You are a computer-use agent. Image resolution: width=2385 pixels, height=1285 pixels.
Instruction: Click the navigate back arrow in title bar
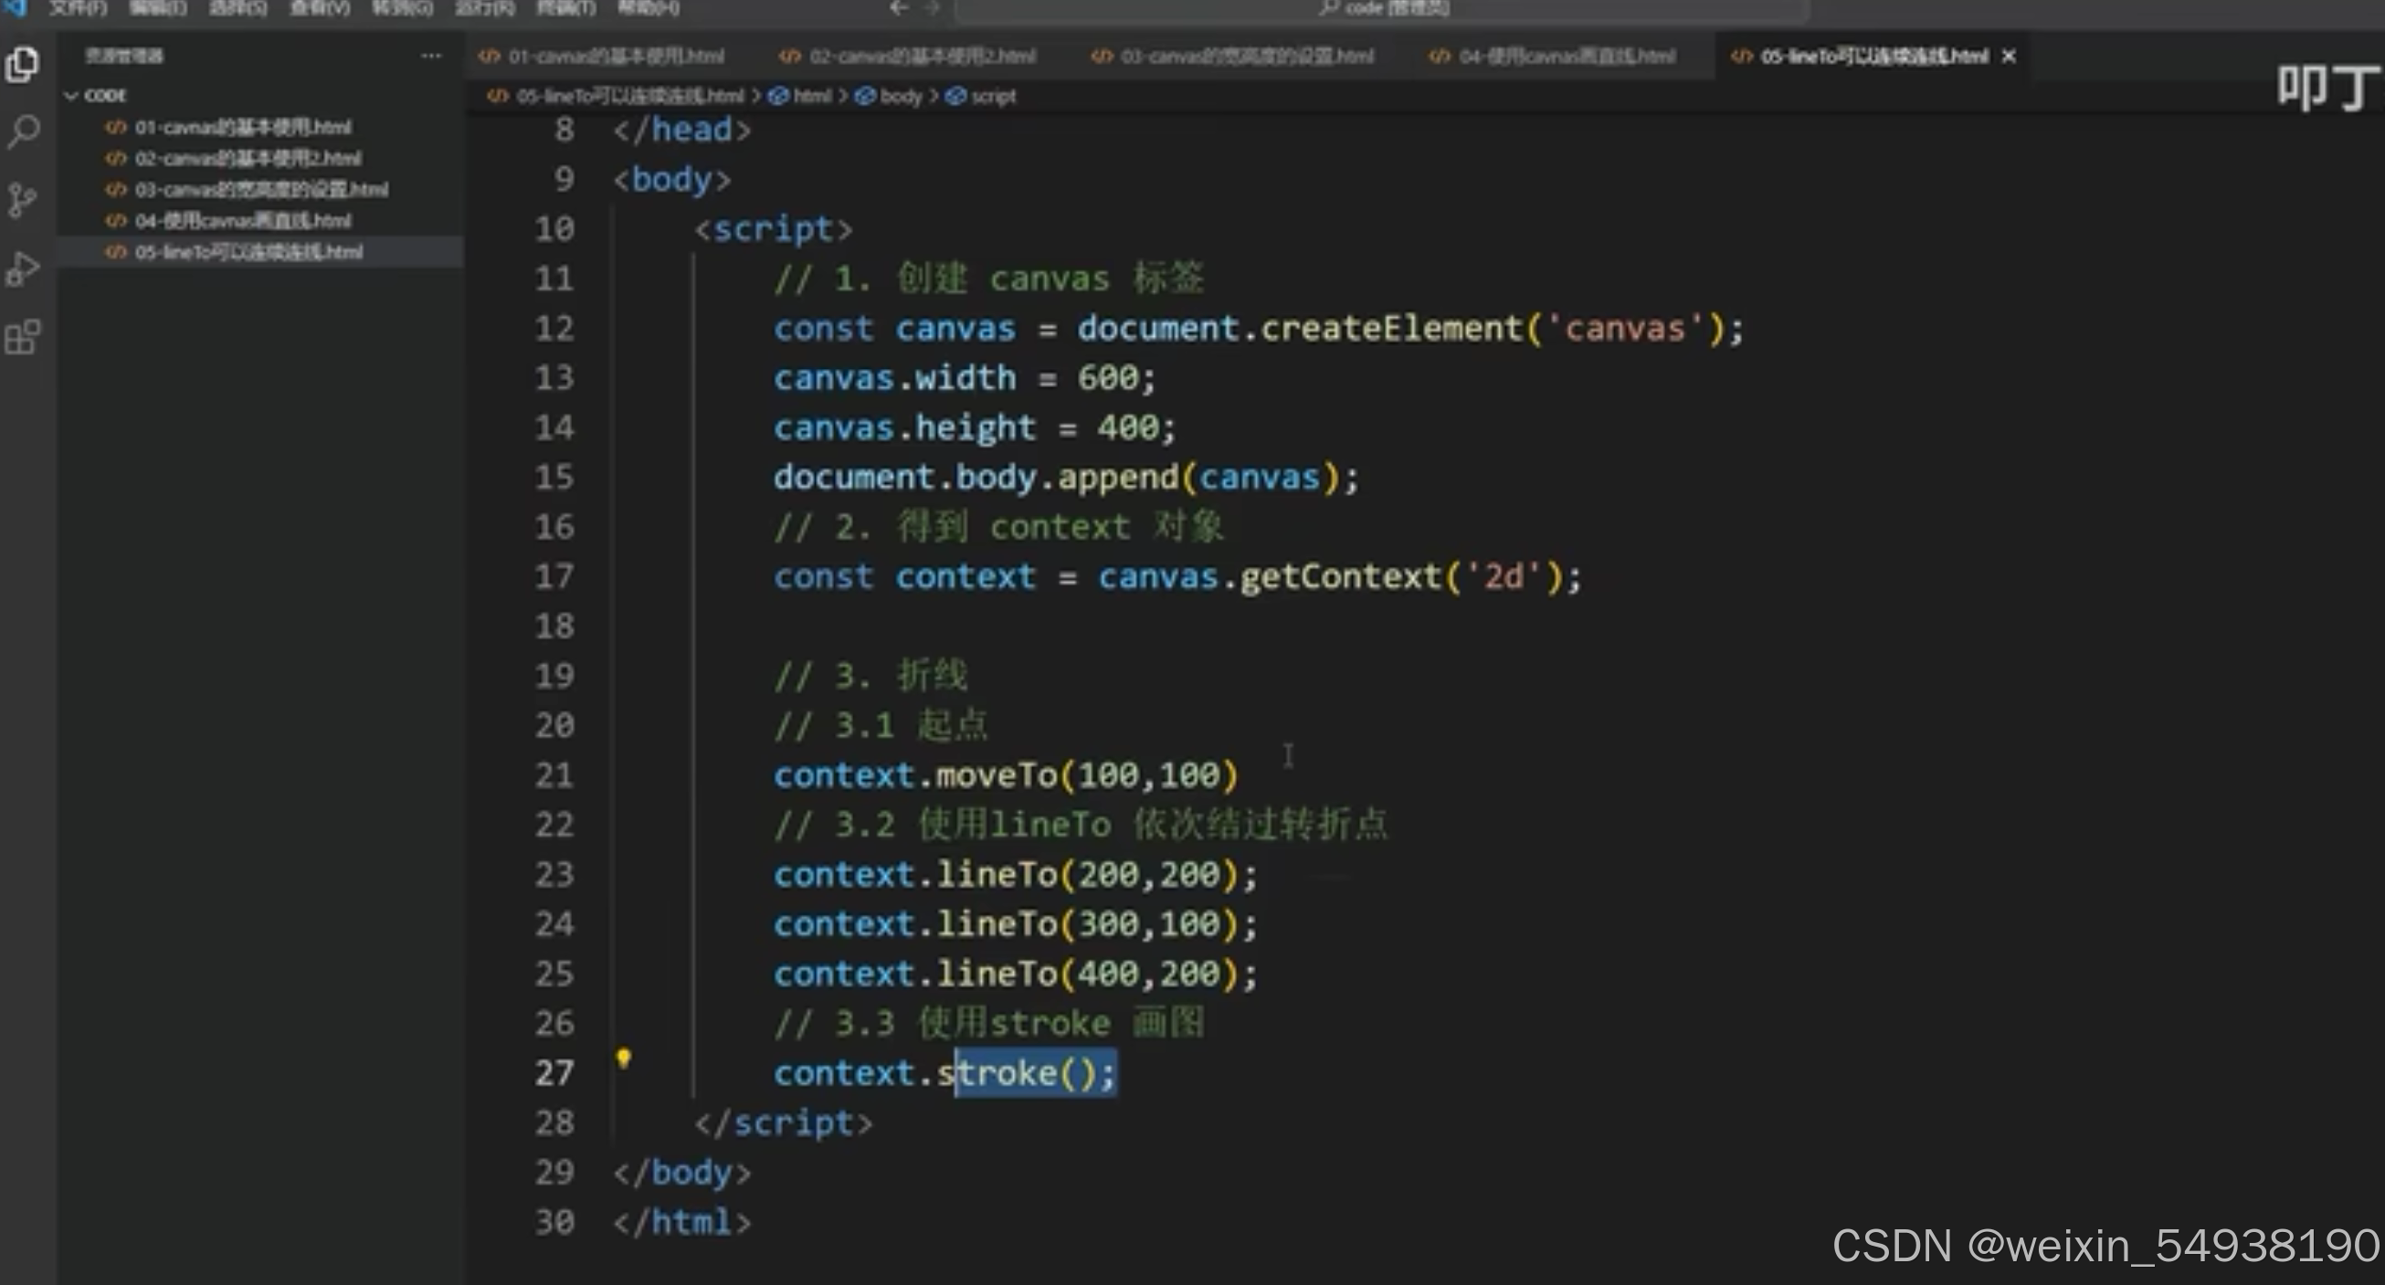(x=897, y=8)
